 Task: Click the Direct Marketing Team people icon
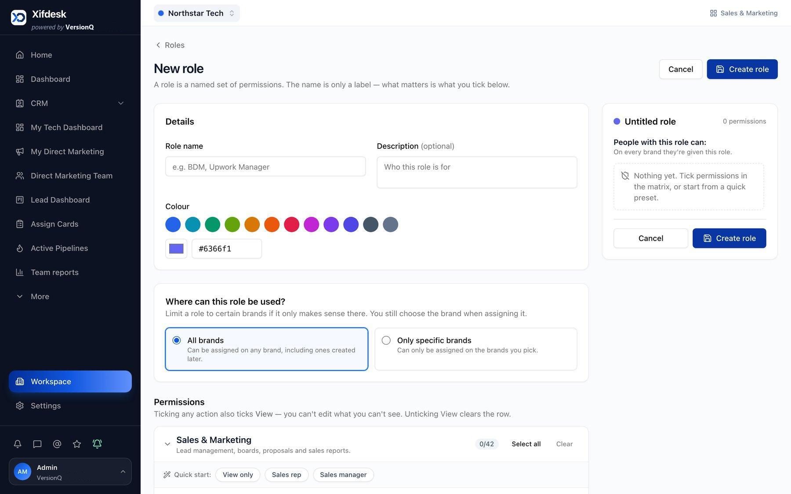click(x=20, y=176)
